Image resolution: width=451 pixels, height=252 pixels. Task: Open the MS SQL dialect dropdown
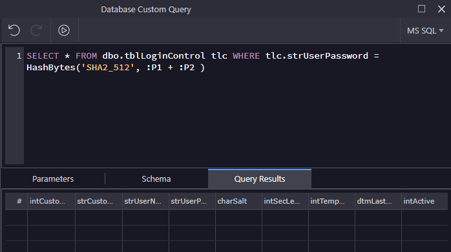pos(425,31)
